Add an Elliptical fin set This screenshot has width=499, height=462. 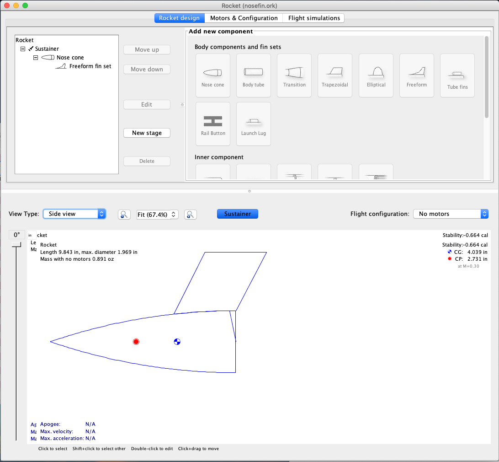coord(376,75)
